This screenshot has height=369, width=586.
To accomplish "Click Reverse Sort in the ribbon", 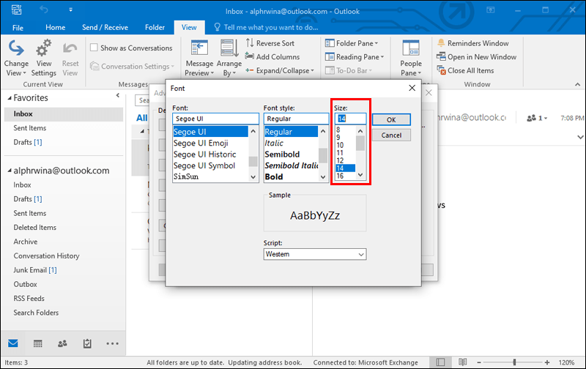I will 270,43.
